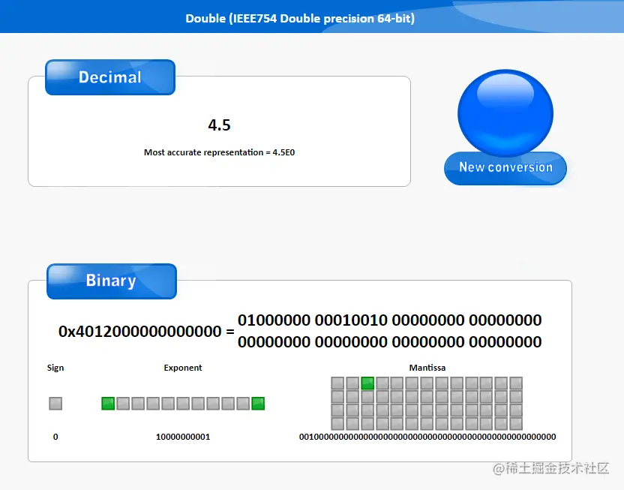Toggle the green Mantissa bit
624x490 pixels.
click(x=367, y=383)
